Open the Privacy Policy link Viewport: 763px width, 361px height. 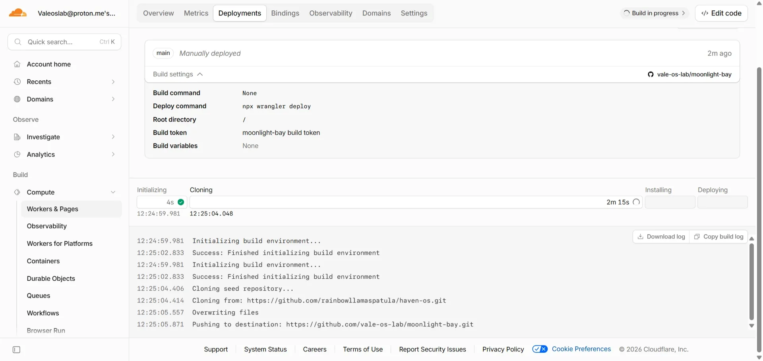click(503, 349)
